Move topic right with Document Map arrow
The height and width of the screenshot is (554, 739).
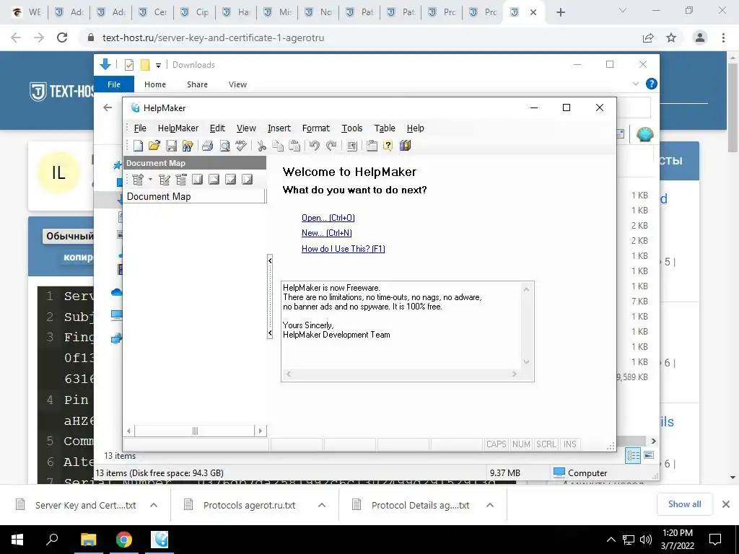pos(247,180)
